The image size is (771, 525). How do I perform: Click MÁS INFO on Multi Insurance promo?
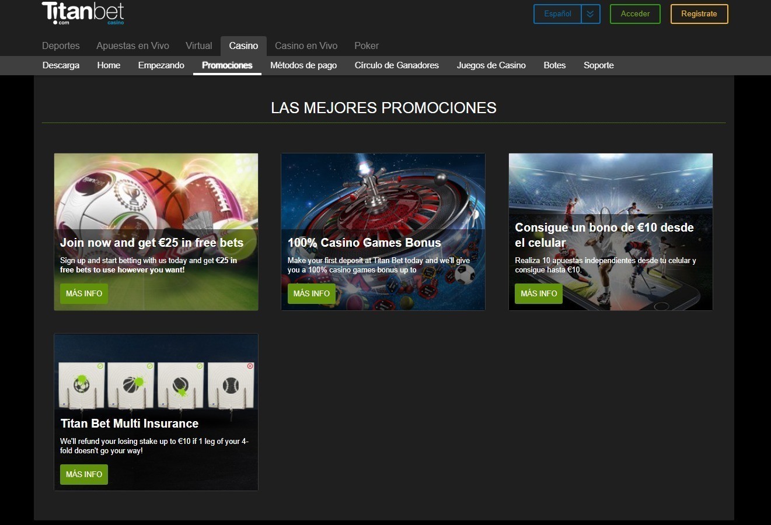point(84,474)
